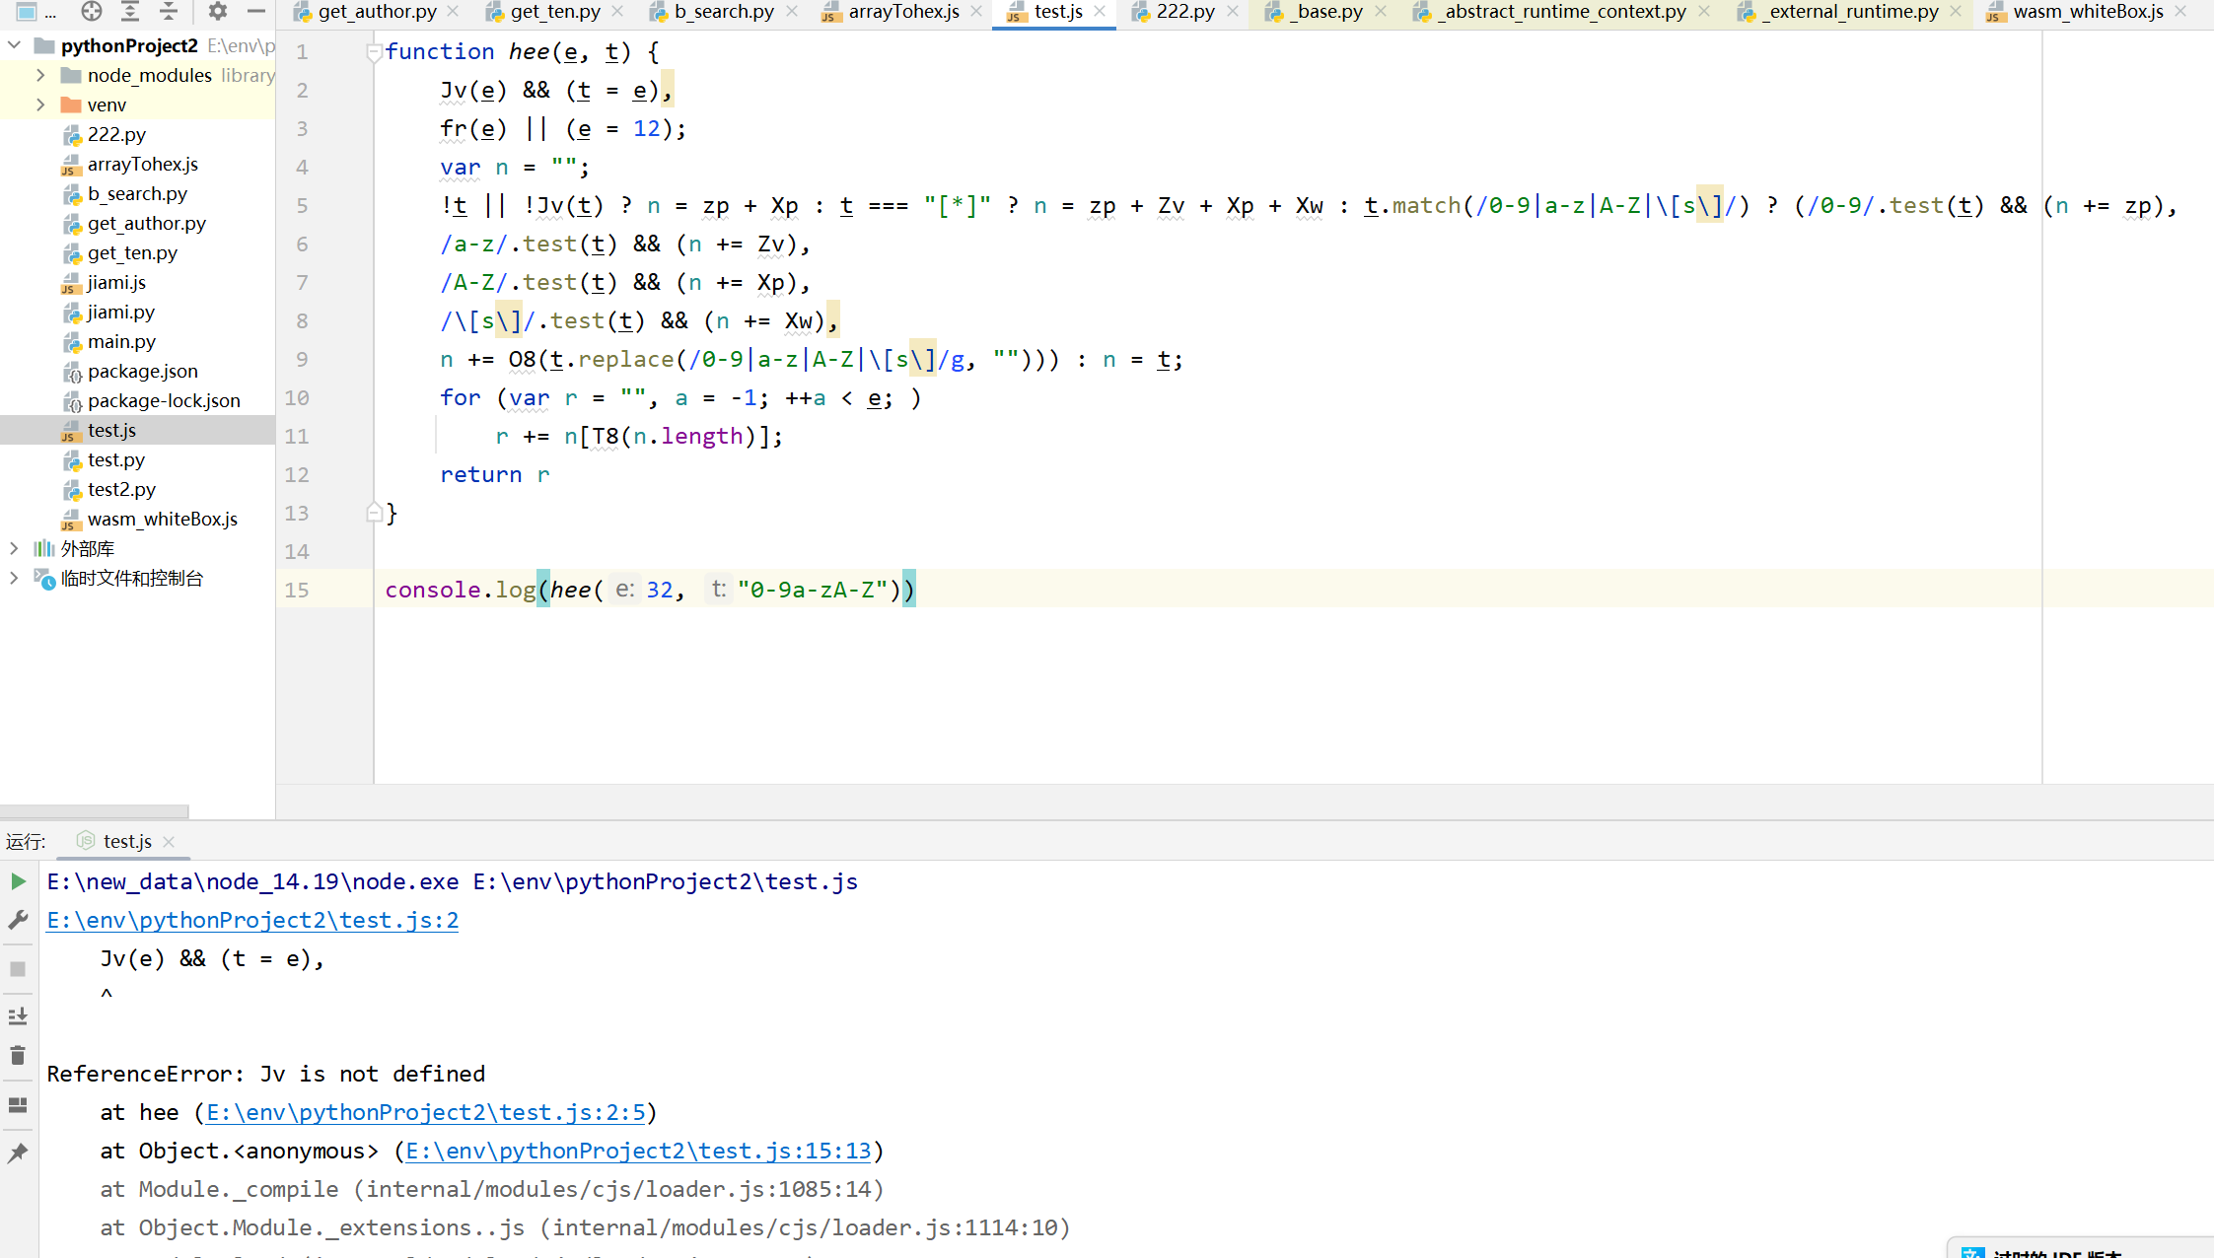Click the green Run button in run panel

click(x=18, y=881)
